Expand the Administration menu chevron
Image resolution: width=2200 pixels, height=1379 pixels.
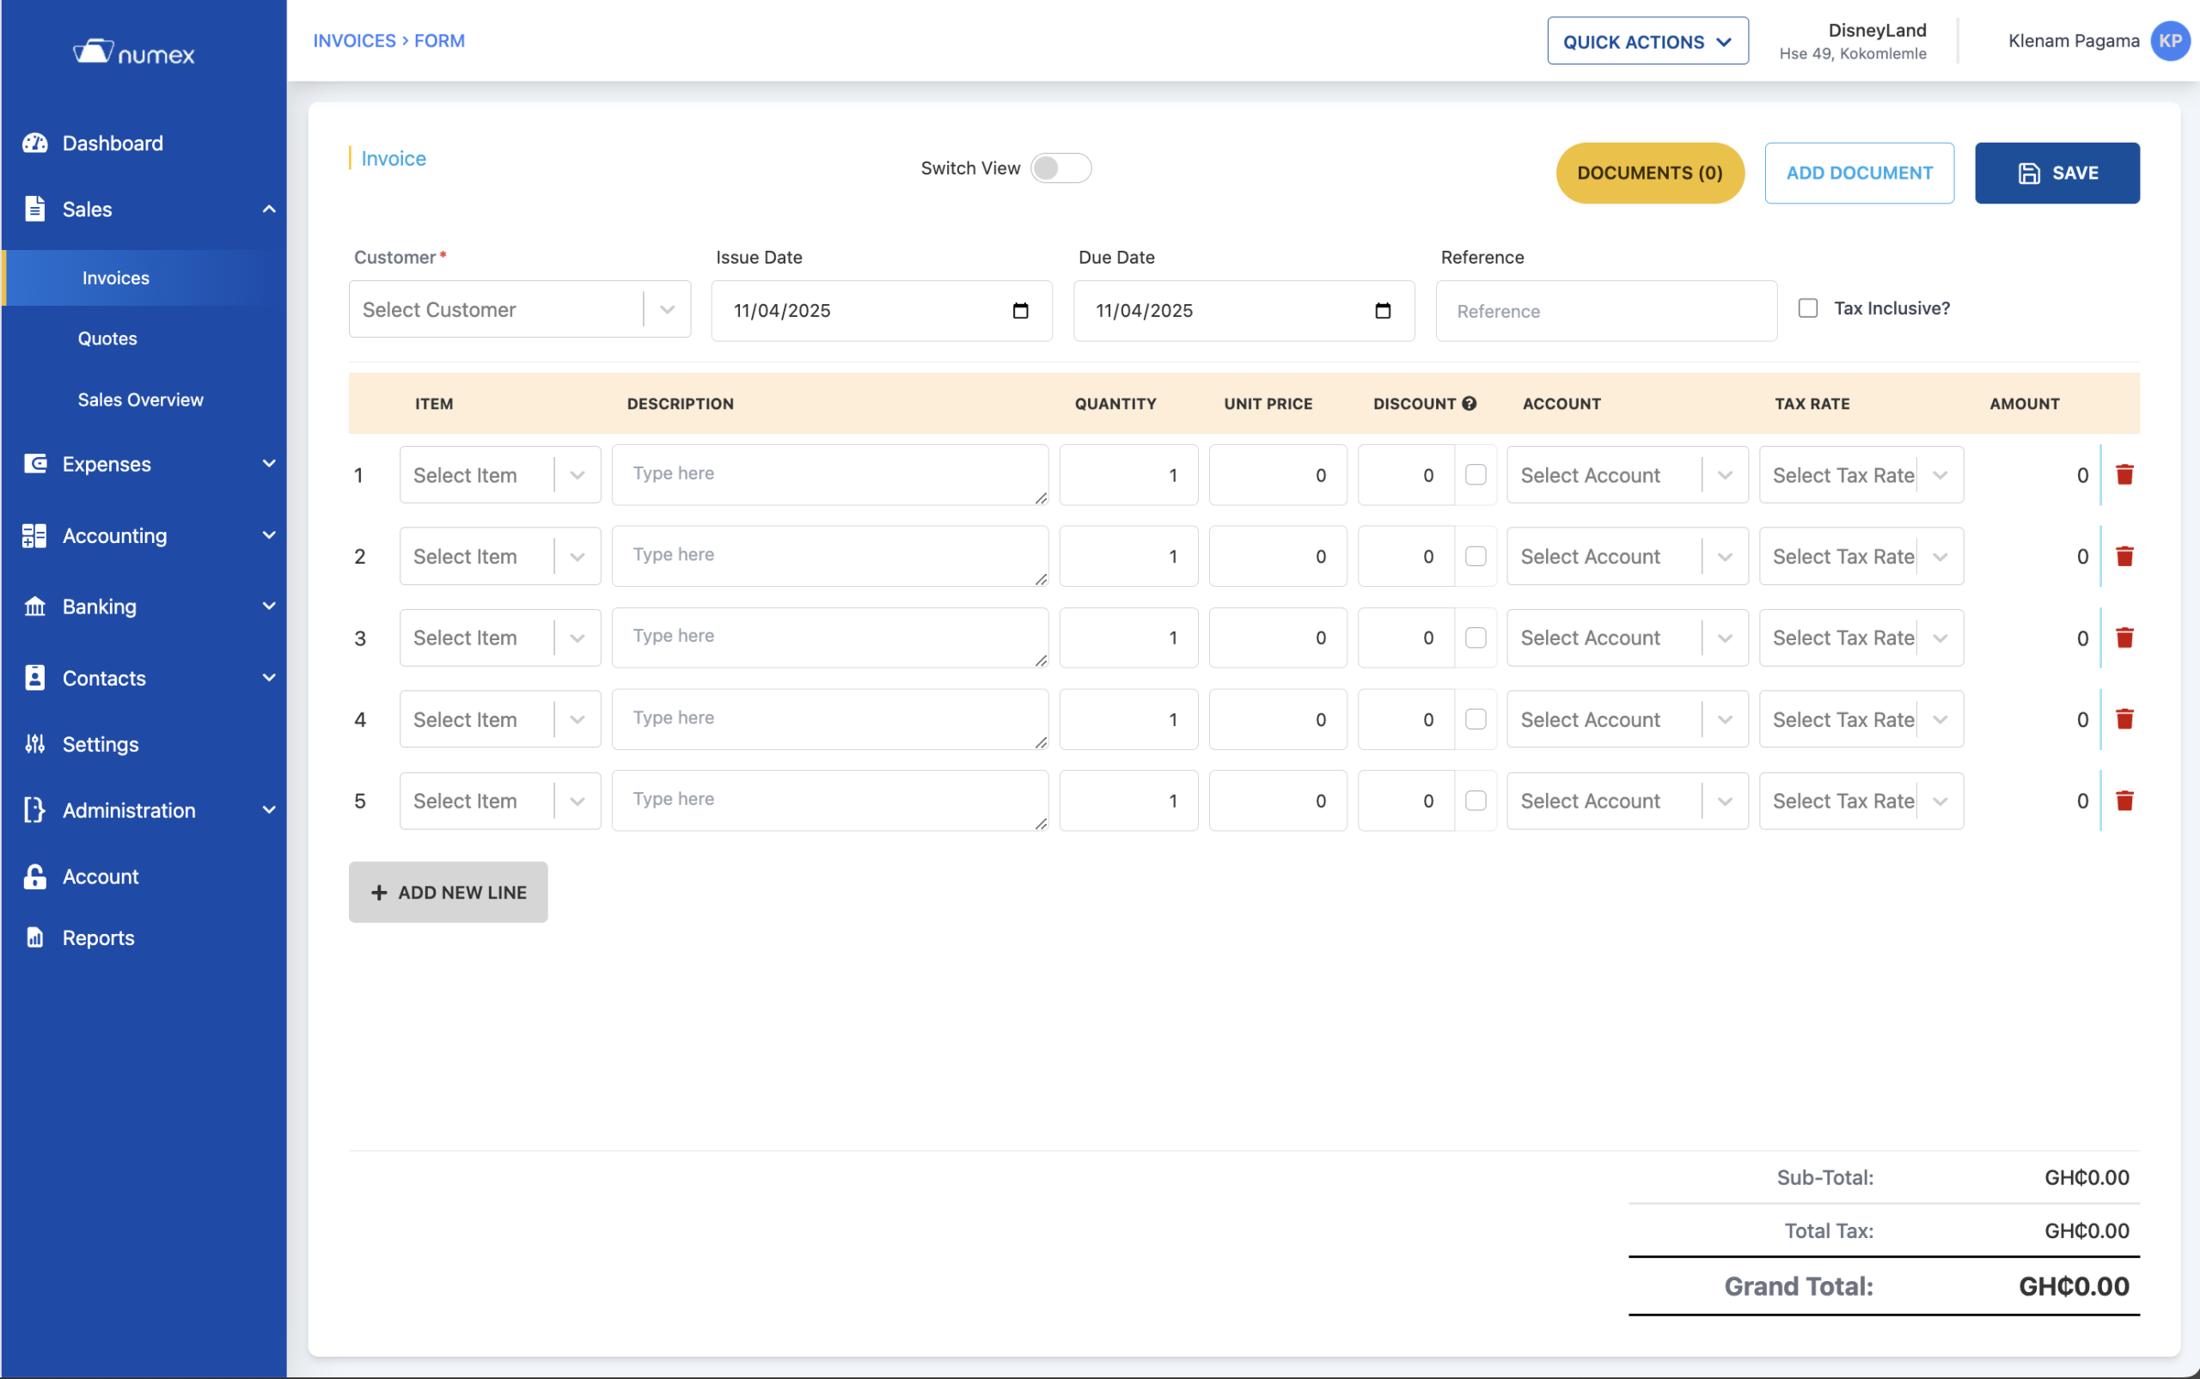pyautogui.click(x=268, y=810)
